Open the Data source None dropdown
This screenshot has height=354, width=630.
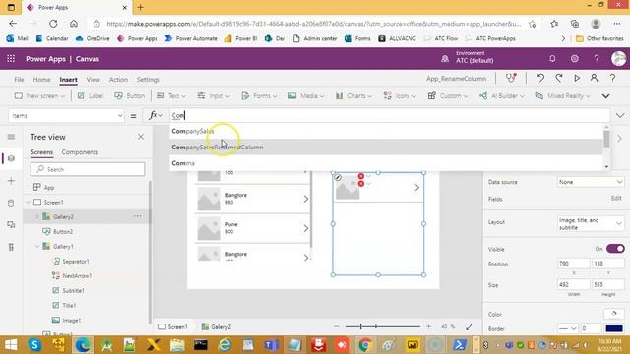(x=591, y=182)
